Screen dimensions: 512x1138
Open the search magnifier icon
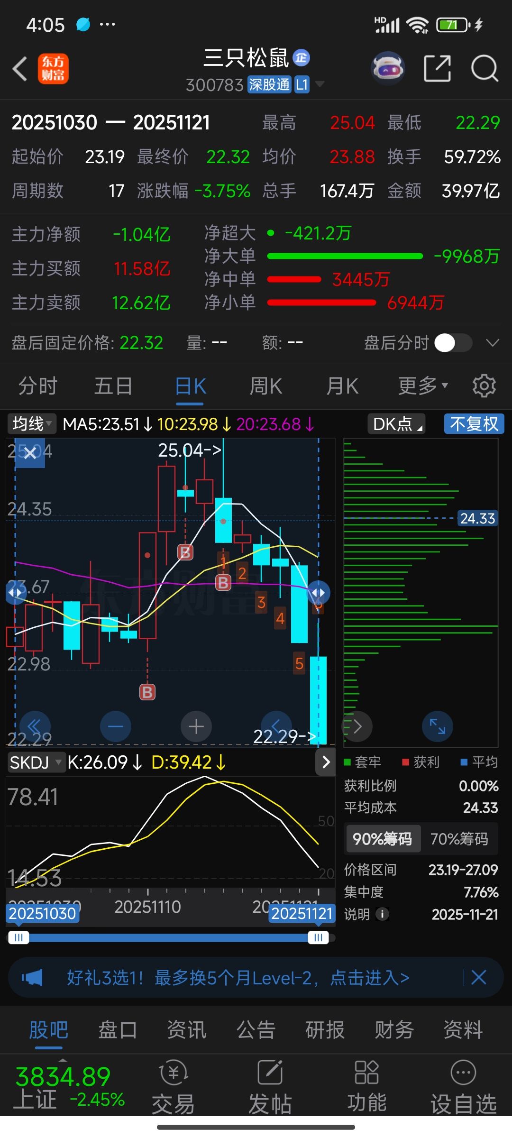(485, 68)
